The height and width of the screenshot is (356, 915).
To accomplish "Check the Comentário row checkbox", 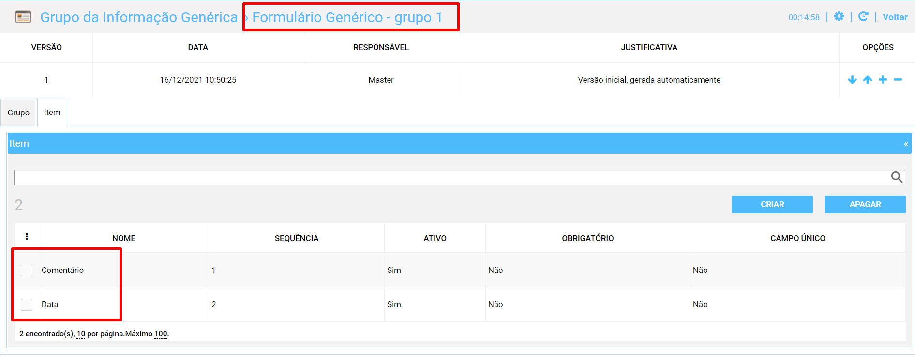I will click(x=27, y=271).
